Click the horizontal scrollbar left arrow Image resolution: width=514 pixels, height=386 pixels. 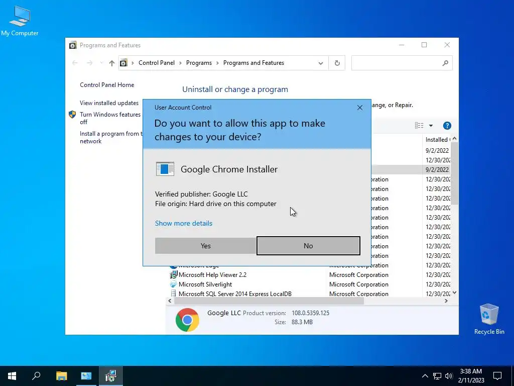(x=170, y=301)
